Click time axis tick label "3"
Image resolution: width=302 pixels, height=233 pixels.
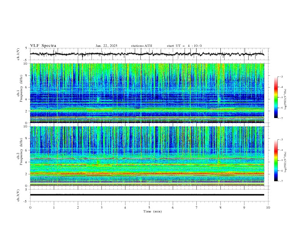(x=101, y=207)
